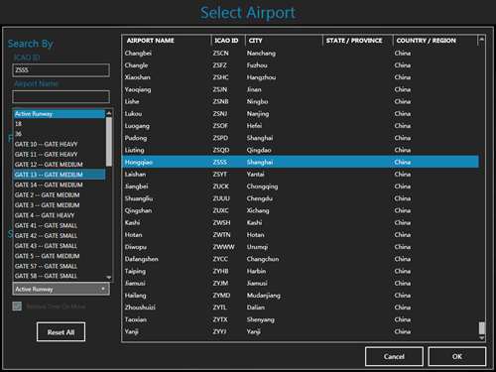Click the Cancel button
496x372 pixels.
tap(394, 356)
